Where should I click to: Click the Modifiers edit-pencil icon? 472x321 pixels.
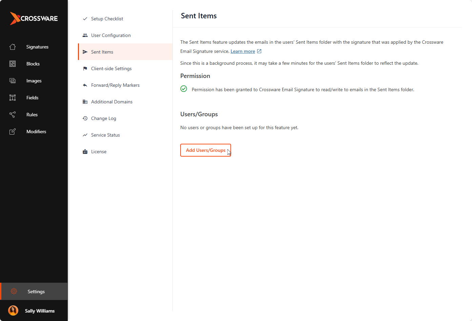pyautogui.click(x=13, y=132)
